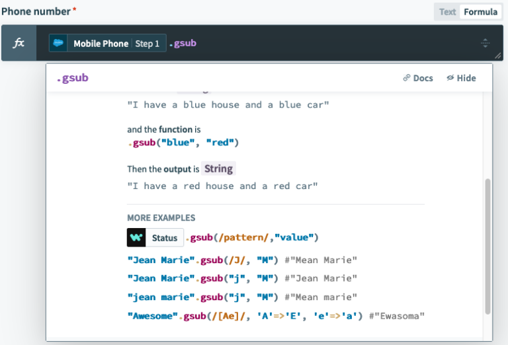Screen dimensions: 508x345
Task: Switch the field to Text mode
Action: pyautogui.click(x=448, y=11)
